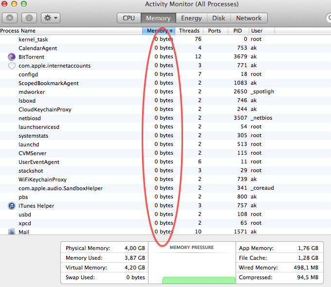Screen dimensions: 331x287
Task: Click the App Memory 1,76 GB value
Action: click(308, 248)
